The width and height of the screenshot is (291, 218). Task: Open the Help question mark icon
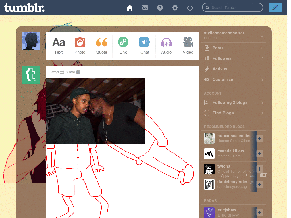click(x=160, y=8)
